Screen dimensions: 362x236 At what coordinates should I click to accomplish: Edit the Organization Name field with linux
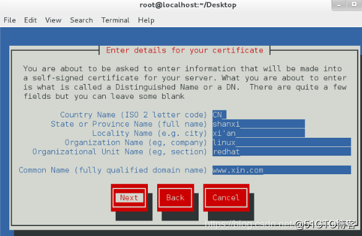282,143
